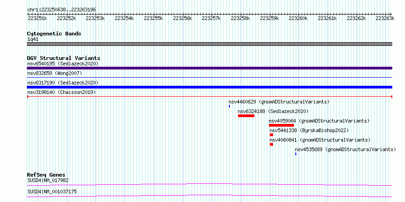Screen dimensions: 405x202
Task: Click the red nsv3198140 variant line
Action: [x=209, y=97]
